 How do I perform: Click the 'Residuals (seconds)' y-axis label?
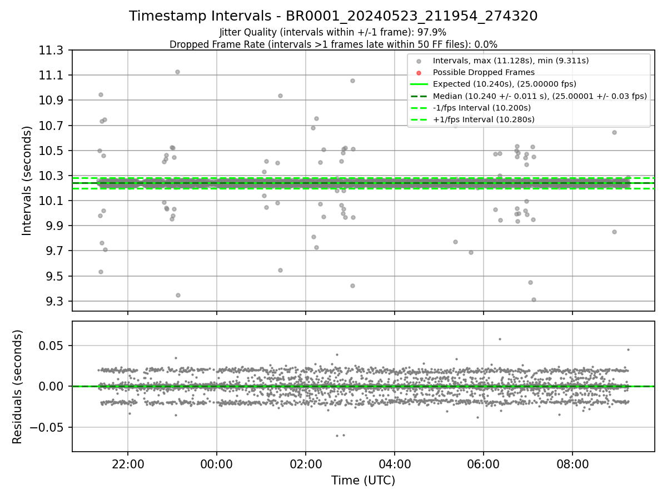point(18,387)
